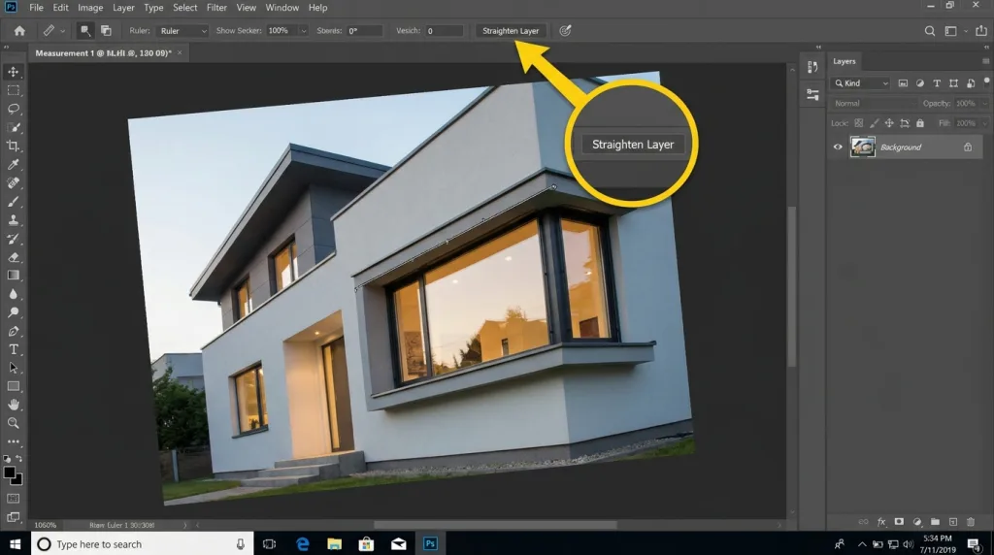Image resolution: width=994 pixels, height=555 pixels.
Task: Toggle smart object layer filter
Action: click(x=971, y=83)
